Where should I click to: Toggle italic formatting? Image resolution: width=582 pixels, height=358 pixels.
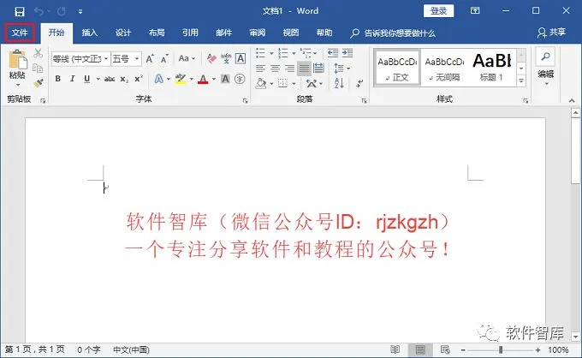click(x=73, y=79)
